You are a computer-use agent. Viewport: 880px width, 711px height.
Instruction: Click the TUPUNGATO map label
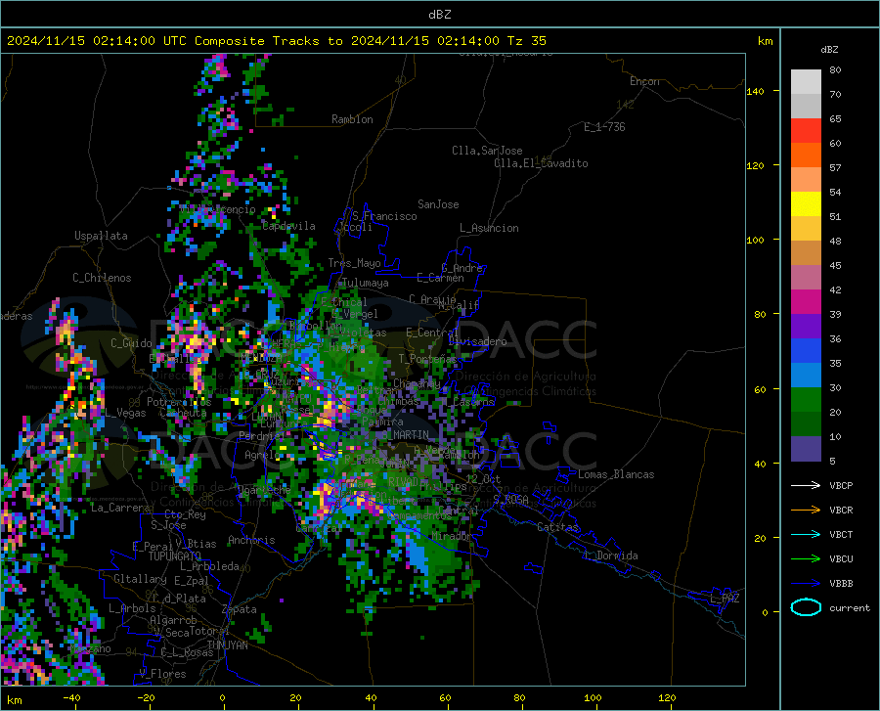coord(175,556)
